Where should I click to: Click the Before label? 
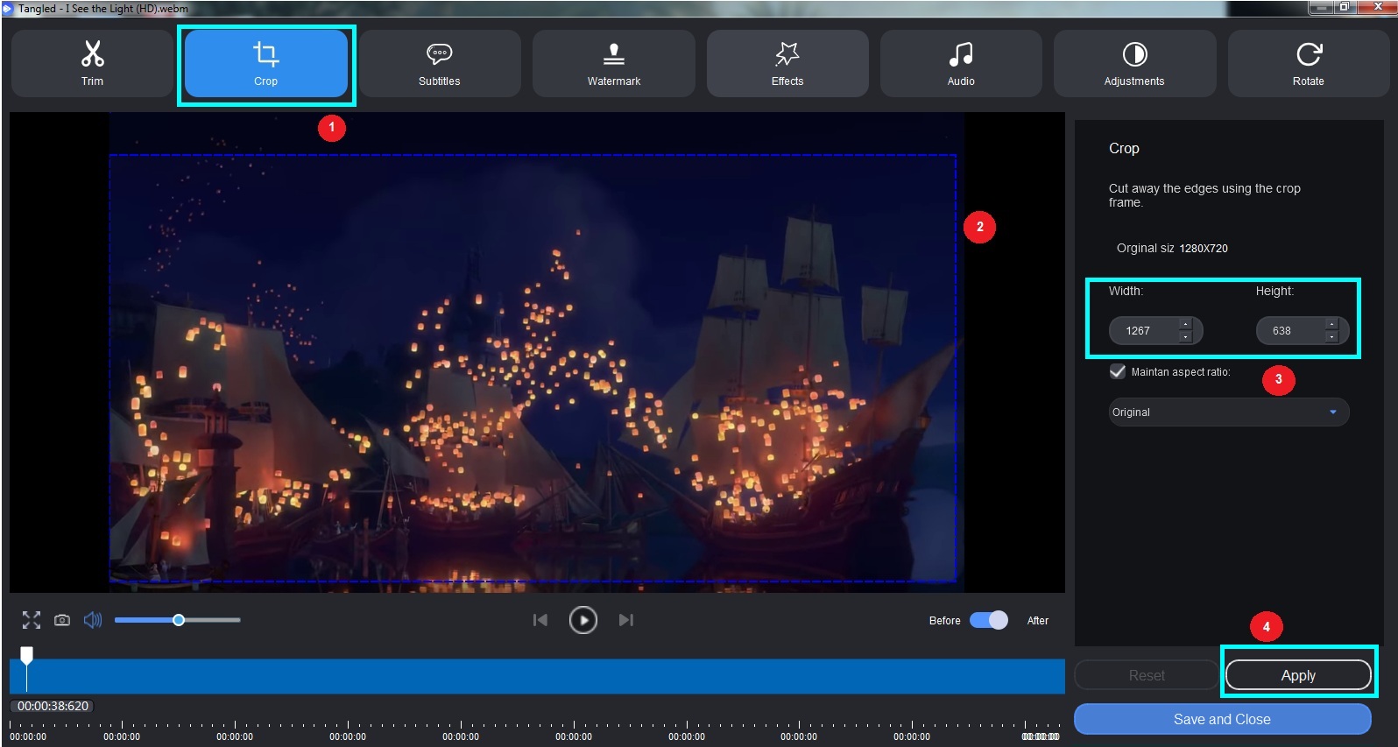click(944, 620)
